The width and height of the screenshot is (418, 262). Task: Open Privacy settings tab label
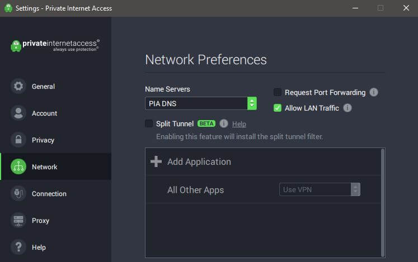43,140
